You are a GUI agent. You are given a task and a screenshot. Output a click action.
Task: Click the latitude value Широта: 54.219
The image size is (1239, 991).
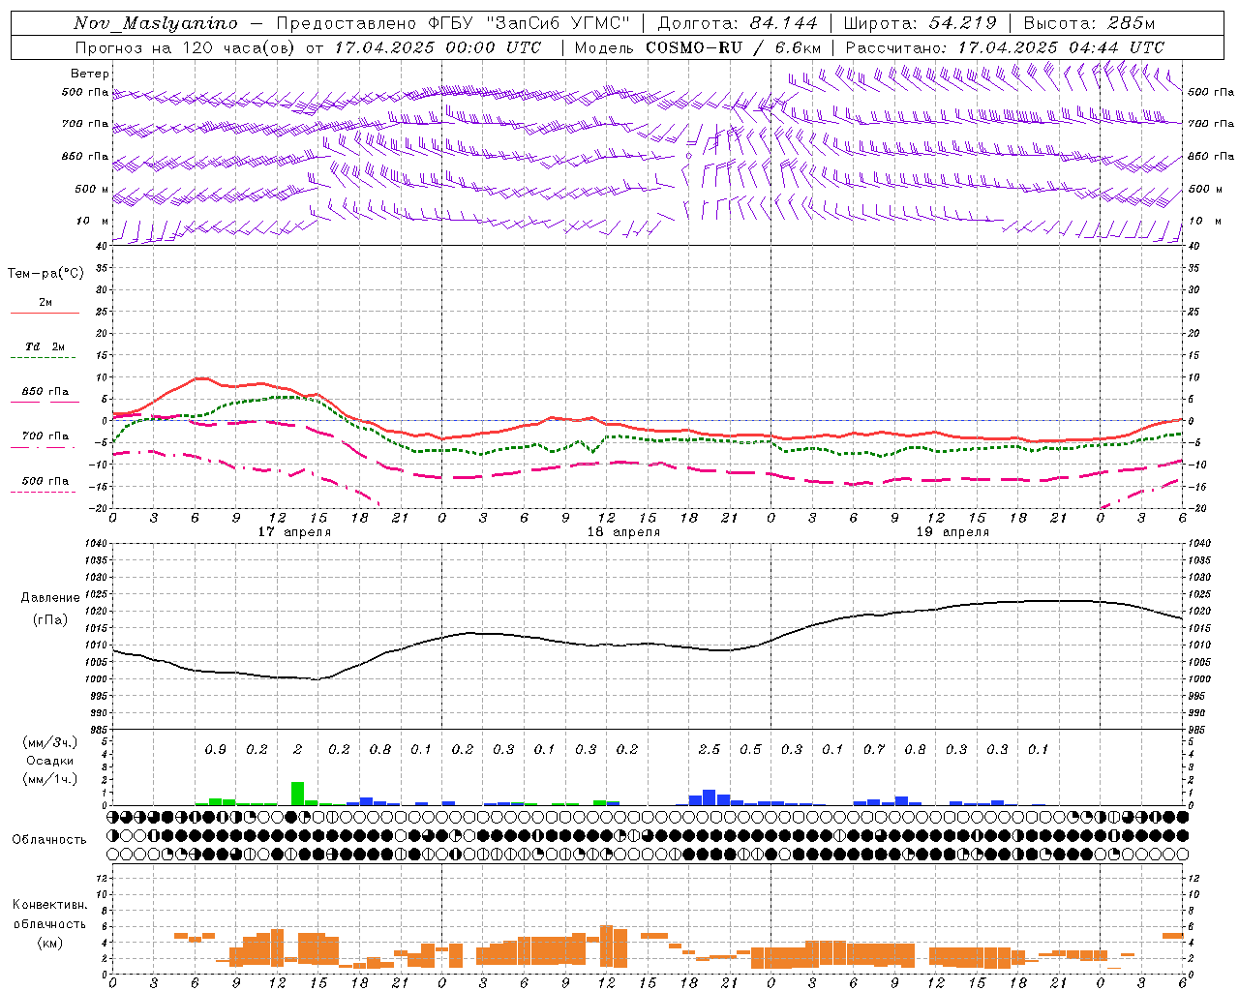point(920,24)
